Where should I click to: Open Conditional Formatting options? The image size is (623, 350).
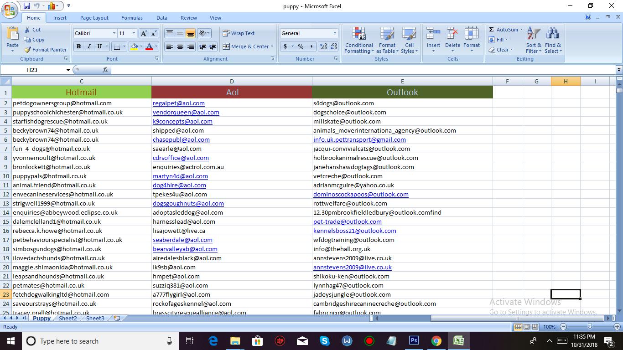tap(358, 41)
